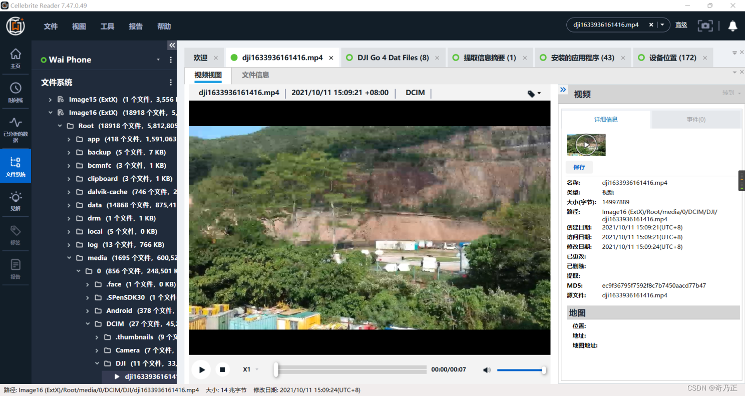The height and width of the screenshot is (396, 745).
Task: Open the 报告 report sidebar icon
Action: pyautogui.click(x=16, y=269)
